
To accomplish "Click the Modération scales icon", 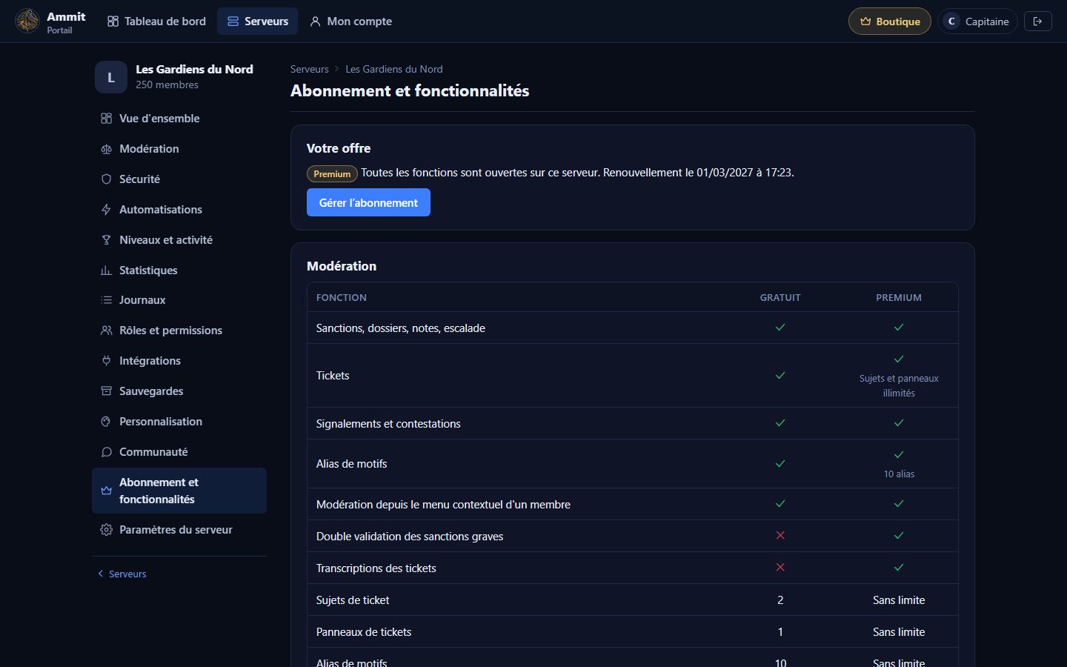I will click(106, 149).
